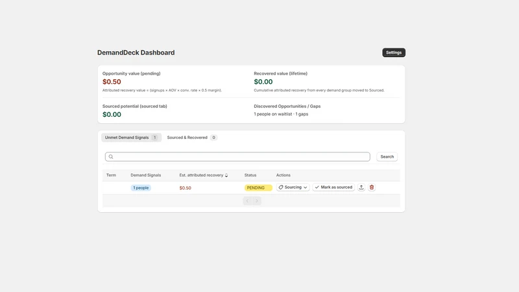The image size is (519, 292).
Task: Sort by Est. attributed recovery column
Action: coord(203,175)
